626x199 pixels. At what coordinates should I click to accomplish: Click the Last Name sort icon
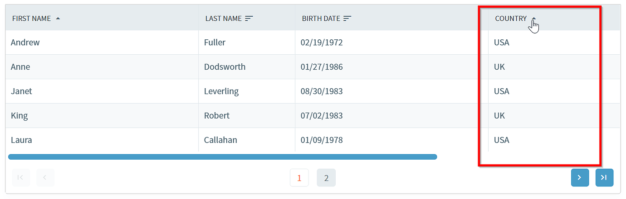pos(249,19)
